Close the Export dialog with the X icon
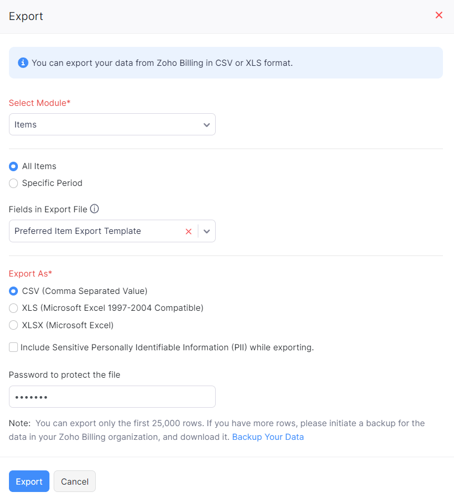454x502 pixels. click(439, 15)
